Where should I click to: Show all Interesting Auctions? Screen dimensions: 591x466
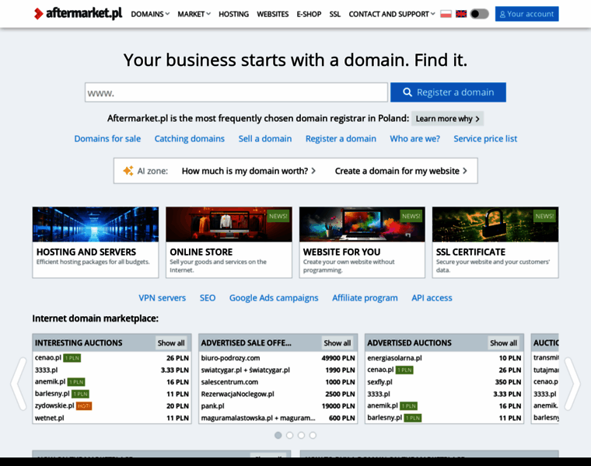point(171,343)
